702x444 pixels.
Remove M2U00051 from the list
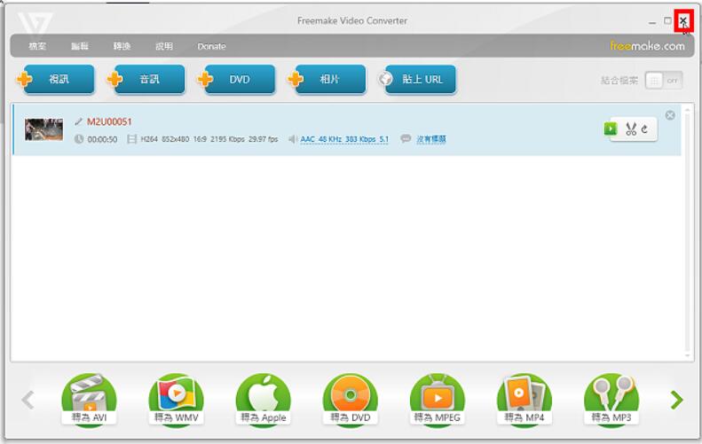coord(670,115)
